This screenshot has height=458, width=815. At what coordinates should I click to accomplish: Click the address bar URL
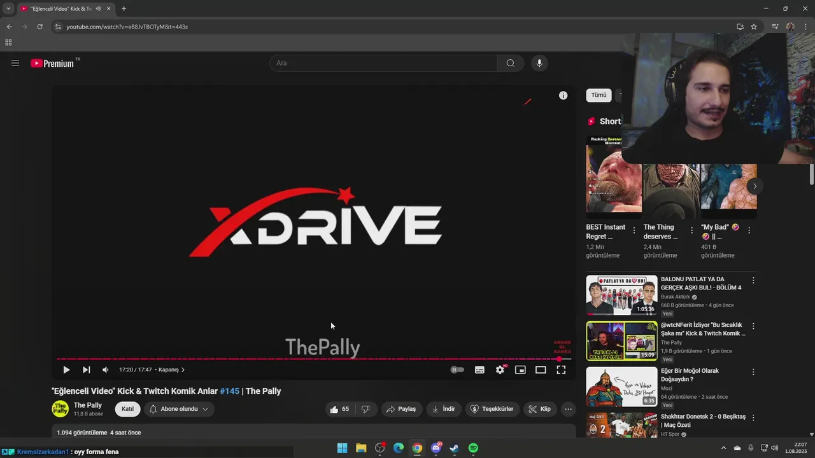(x=127, y=27)
